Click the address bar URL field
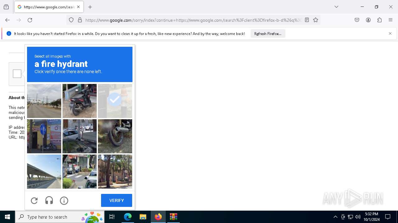 click(x=193, y=20)
